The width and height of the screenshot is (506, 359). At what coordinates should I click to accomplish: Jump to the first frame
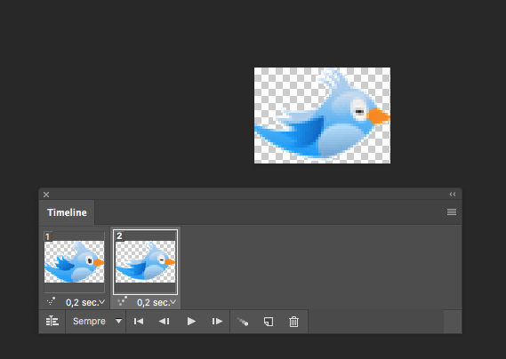pos(139,322)
